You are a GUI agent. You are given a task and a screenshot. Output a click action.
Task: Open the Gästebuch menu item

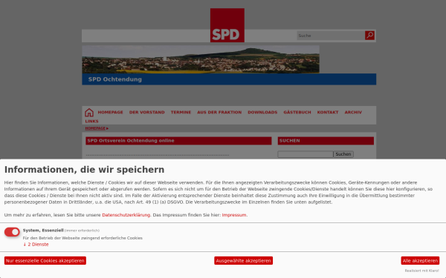click(x=297, y=113)
